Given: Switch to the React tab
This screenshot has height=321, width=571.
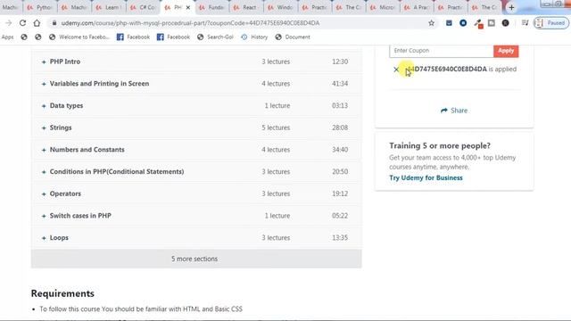Looking at the screenshot, I should point(246,7).
